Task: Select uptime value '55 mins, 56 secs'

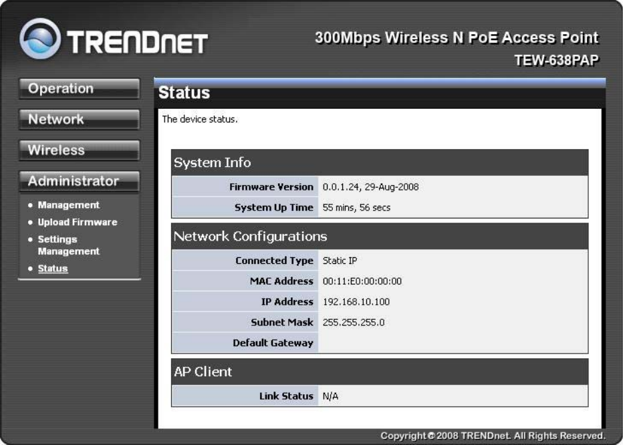Action: coord(356,207)
